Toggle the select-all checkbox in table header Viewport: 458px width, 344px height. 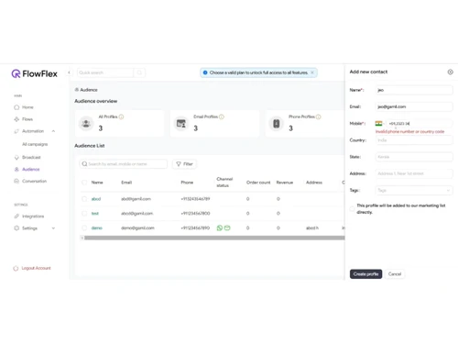(84, 183)
